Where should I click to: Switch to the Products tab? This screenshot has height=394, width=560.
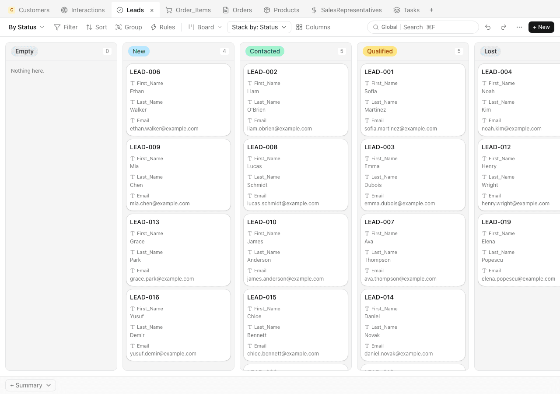click(x=282, y=10)
